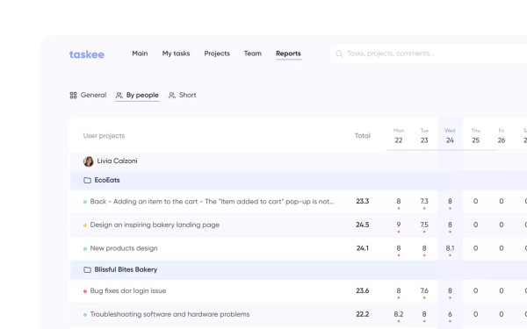Viewport: 527px width, 329px height.
Task: Click the By people person icon
Action: tap(119, 96)
